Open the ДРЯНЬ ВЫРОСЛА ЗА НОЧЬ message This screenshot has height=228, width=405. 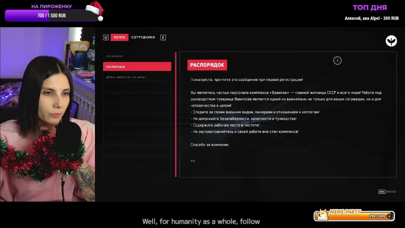click(x=137, y=77)
